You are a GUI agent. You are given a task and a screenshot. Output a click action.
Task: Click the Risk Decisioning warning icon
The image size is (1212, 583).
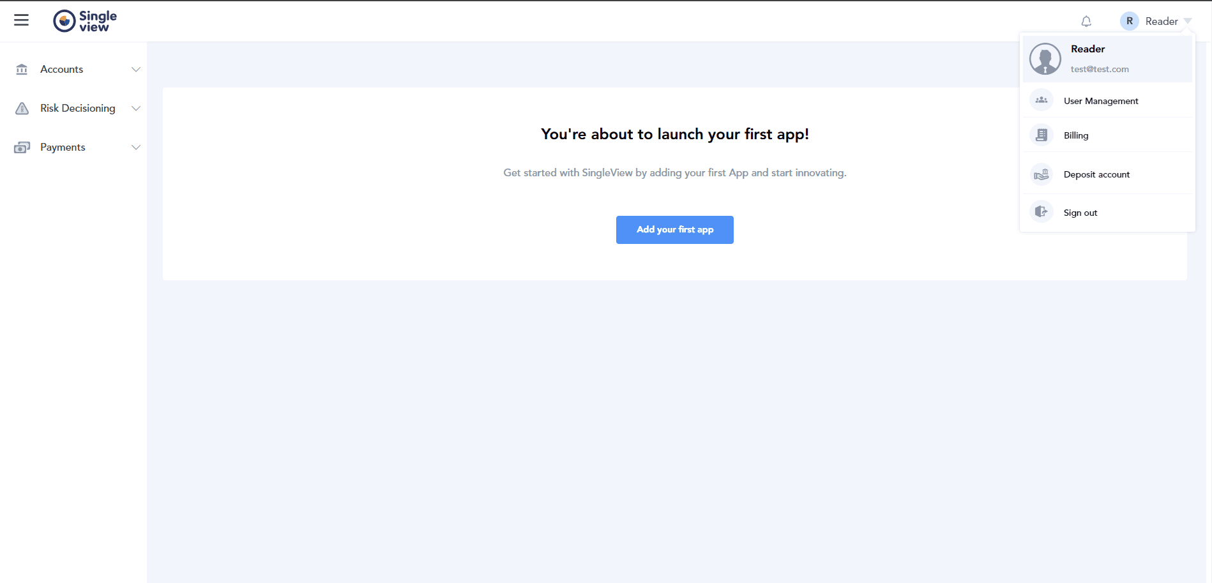coord(22,109)
